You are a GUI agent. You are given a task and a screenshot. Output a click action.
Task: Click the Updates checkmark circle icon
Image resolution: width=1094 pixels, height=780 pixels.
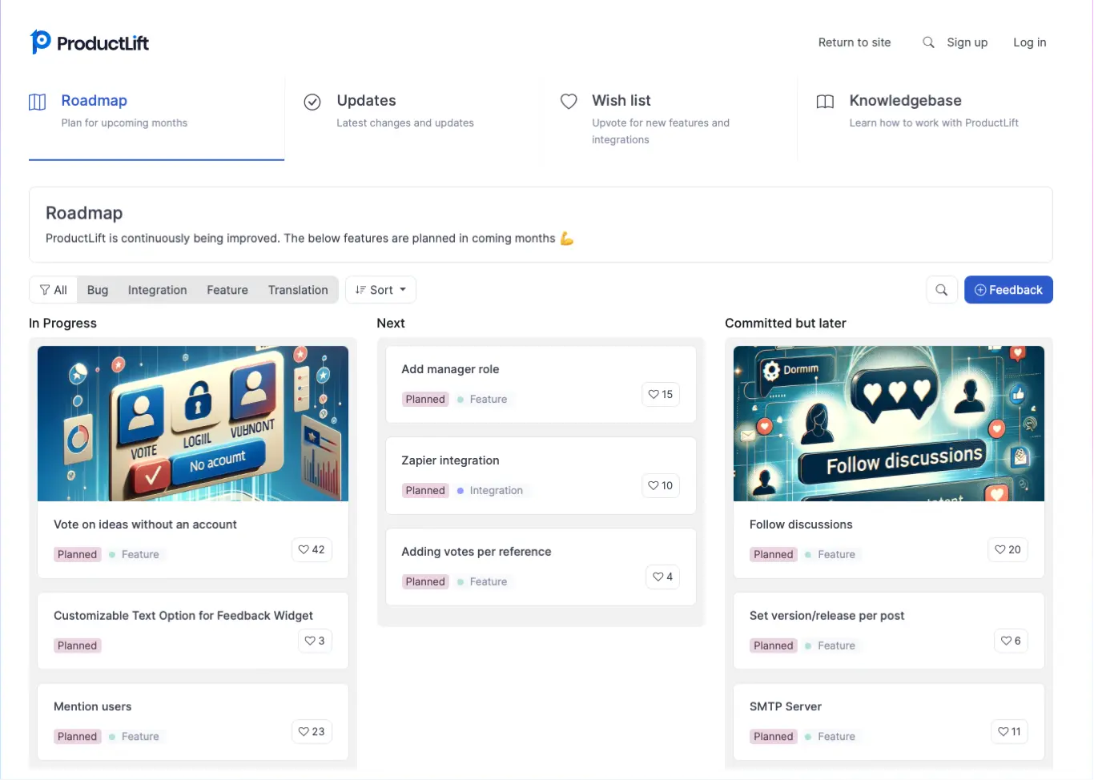(x=312, y=102)
